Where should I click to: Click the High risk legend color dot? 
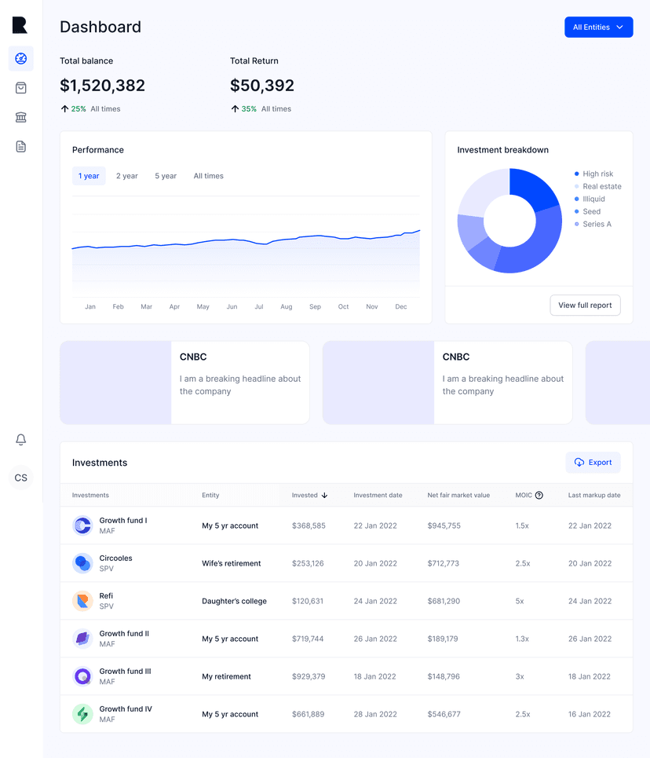point(577,174)
